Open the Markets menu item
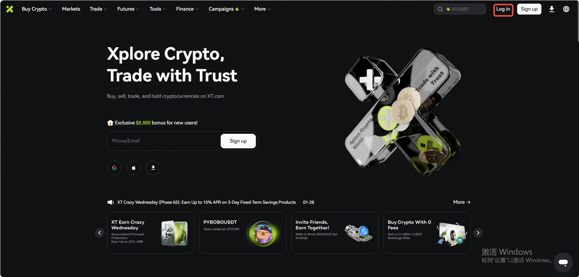The width and height of the screenshot is (579, 277). [x=71, y=9]
